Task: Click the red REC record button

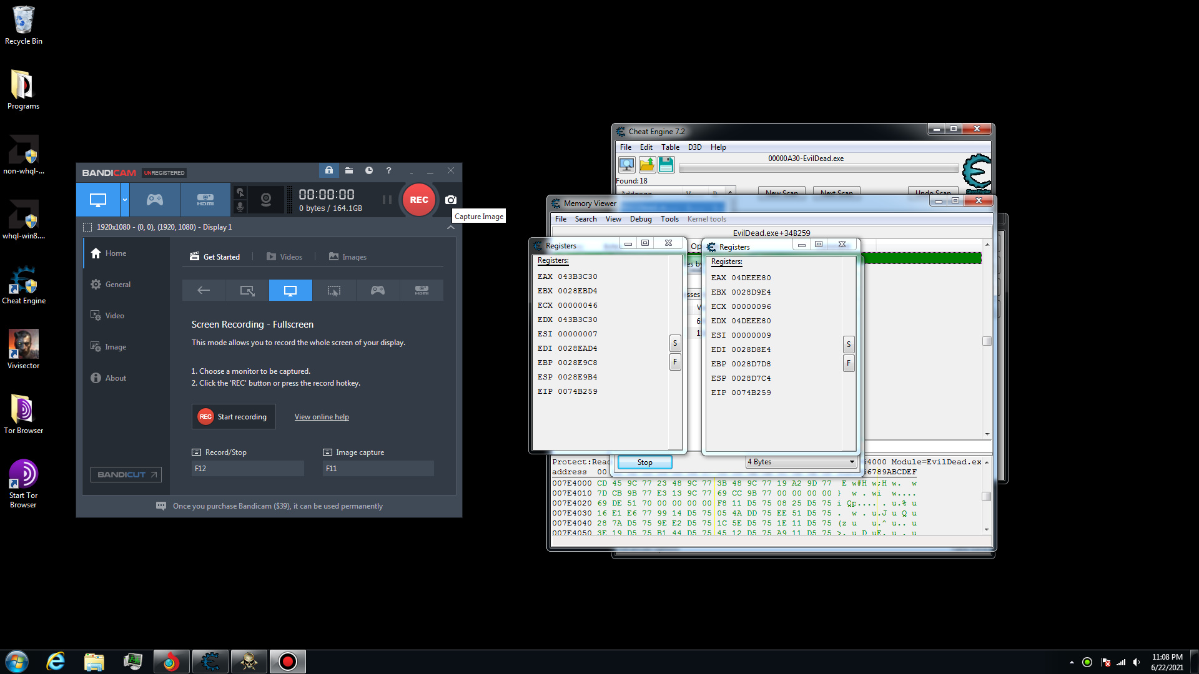Action: point(418,200)
